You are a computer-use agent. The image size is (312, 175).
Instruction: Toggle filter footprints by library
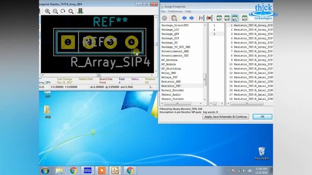click(235, 18)
